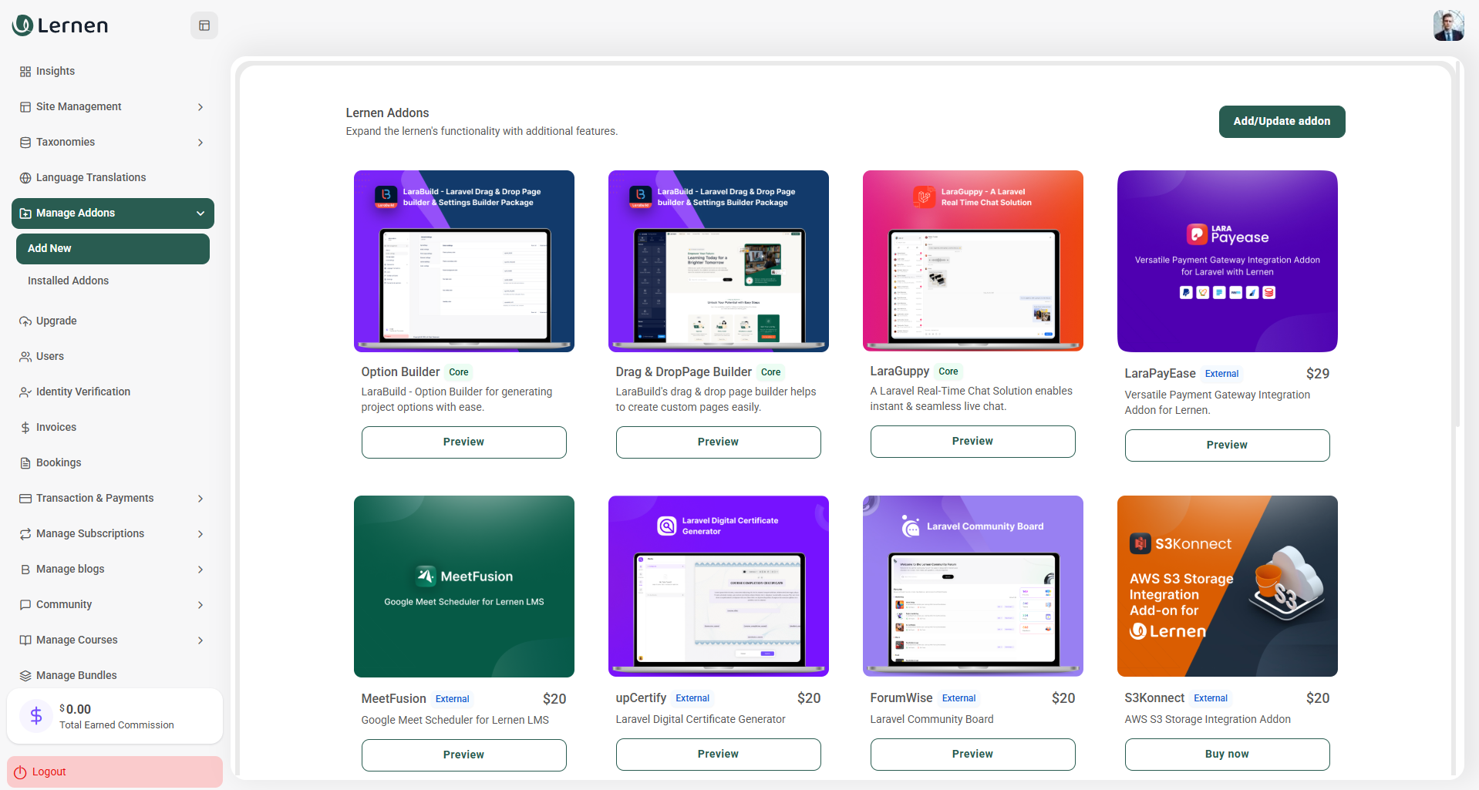Screen dimensions: 1479x790
Task: Preview the LaraGuppy addon
Action: [972, 441]
